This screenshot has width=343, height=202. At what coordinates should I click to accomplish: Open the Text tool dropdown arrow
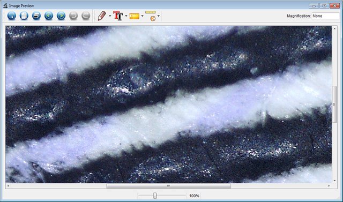tap(126, 16)
